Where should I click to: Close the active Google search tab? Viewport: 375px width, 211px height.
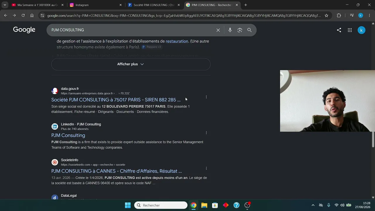coord(237,5)
